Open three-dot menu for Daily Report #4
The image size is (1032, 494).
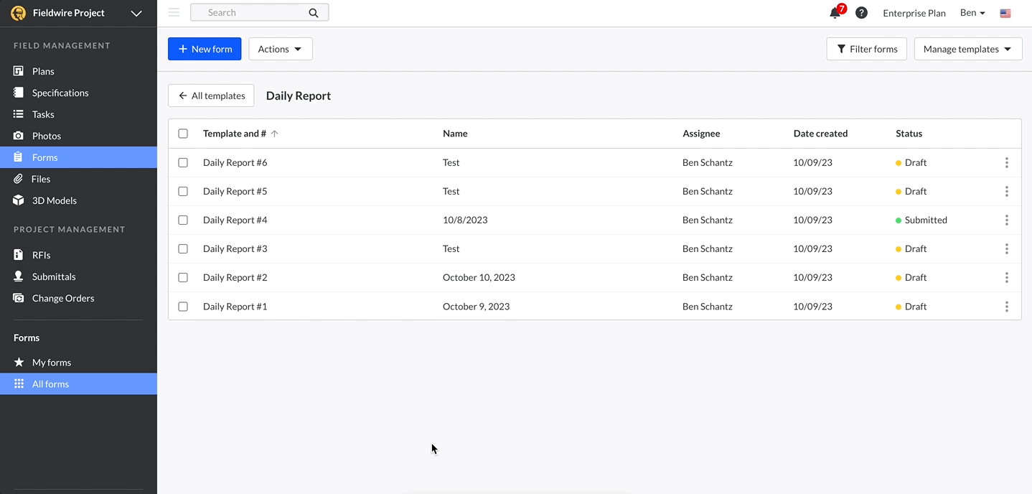[1006, 220]
